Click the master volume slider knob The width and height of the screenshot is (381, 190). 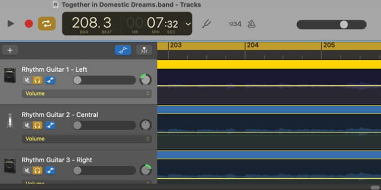(x=344, y=24)
